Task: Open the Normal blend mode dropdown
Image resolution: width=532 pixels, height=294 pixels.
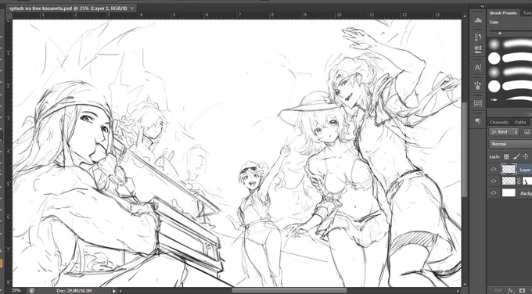Action: click(x=510, y=144)
